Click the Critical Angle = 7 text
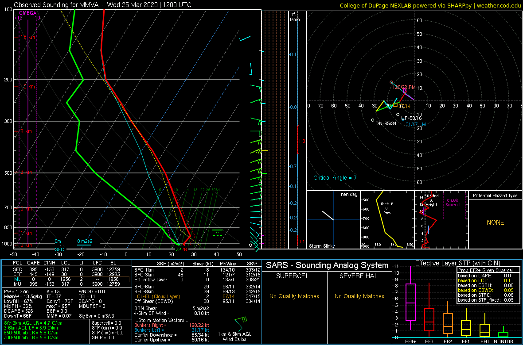The image size is (523, 345). click(335, 178)
